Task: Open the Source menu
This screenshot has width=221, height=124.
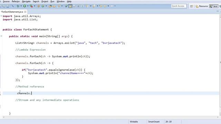Action: 6,1
